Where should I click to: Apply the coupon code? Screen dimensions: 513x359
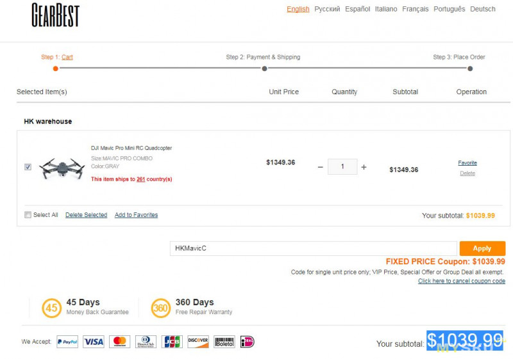tap(482, 248)
